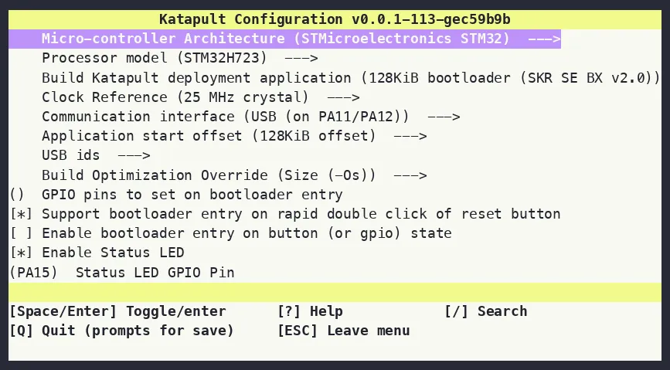
Task: Select Enable bootloader entry on button label
Action: pyautogui.click(x=247, y=234)
